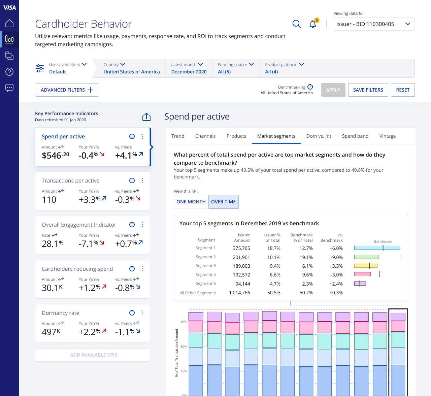
Task: Click the RESET button
Action: point(403,90)
